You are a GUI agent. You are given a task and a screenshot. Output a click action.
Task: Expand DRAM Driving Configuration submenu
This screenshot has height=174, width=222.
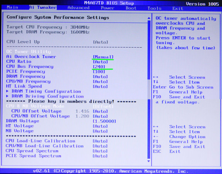pyautogui.click(x=45, y=96)
